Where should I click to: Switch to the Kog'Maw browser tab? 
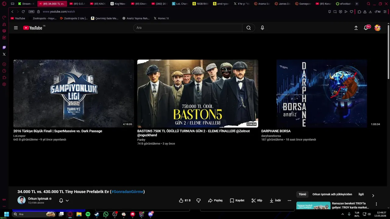click(x=118, y=4)
